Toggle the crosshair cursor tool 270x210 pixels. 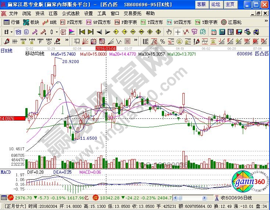(178, 32)
